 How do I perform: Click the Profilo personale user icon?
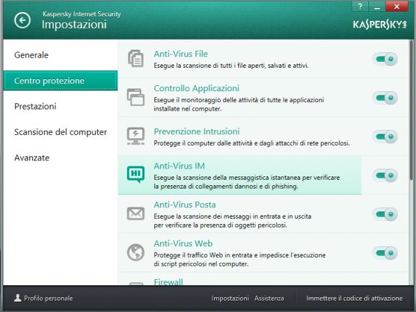point(17,298)
